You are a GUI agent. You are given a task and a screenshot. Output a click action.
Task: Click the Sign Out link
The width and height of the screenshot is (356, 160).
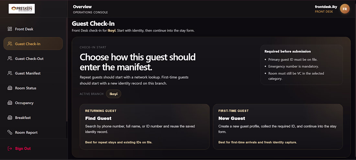[x=23, y=148]
